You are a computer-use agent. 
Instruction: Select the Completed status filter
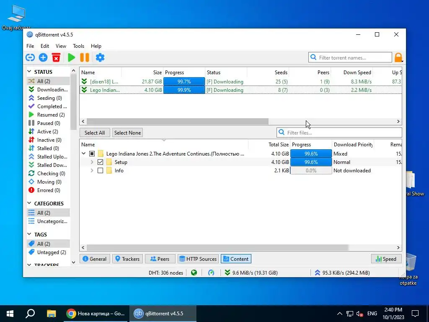(x=48, y=106)
